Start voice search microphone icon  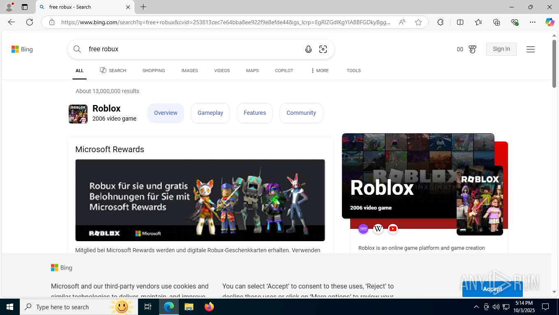pyautogui.click(x=308, y=49)
